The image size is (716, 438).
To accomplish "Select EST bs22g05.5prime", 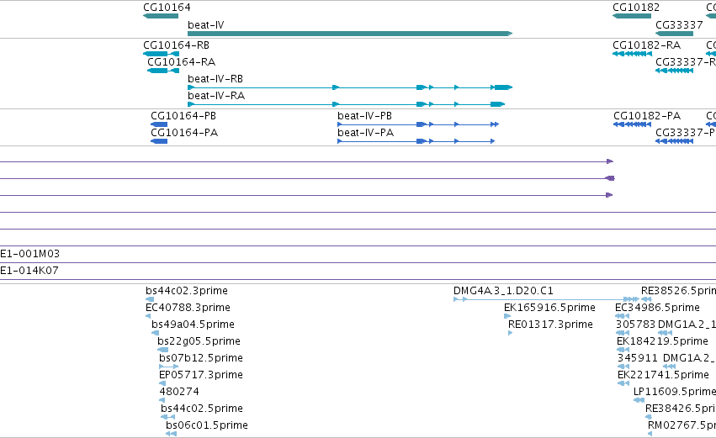I will click(199, 341).
